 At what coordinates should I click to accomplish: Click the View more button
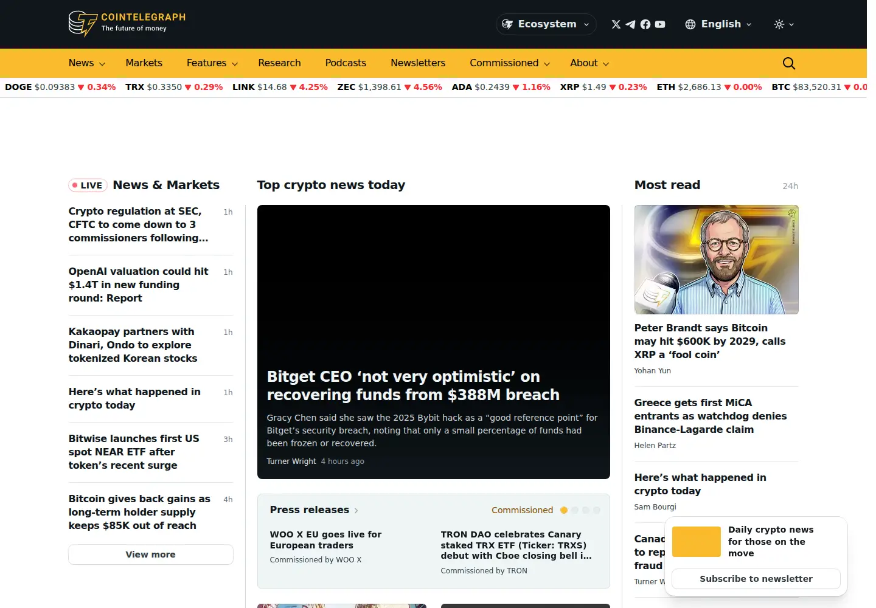(x=151, y=554)
